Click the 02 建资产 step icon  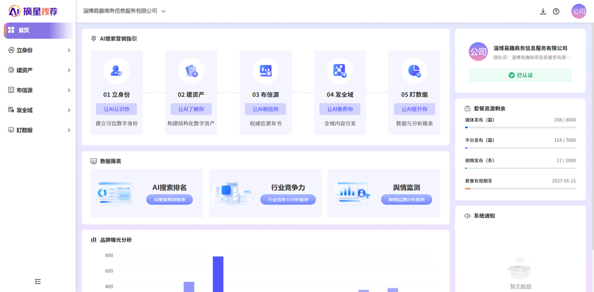191,71
